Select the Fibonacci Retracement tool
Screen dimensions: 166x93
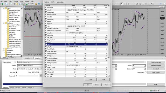(x=140, y=4)
